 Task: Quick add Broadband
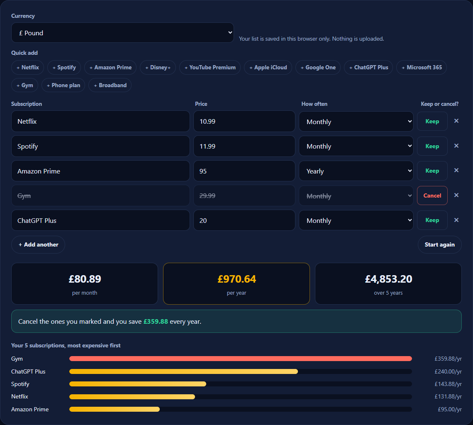tap(110, 85)
